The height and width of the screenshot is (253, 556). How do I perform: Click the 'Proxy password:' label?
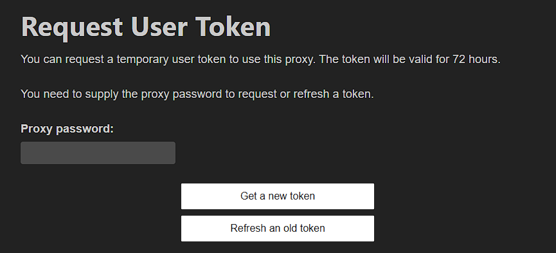click(67, 129)
